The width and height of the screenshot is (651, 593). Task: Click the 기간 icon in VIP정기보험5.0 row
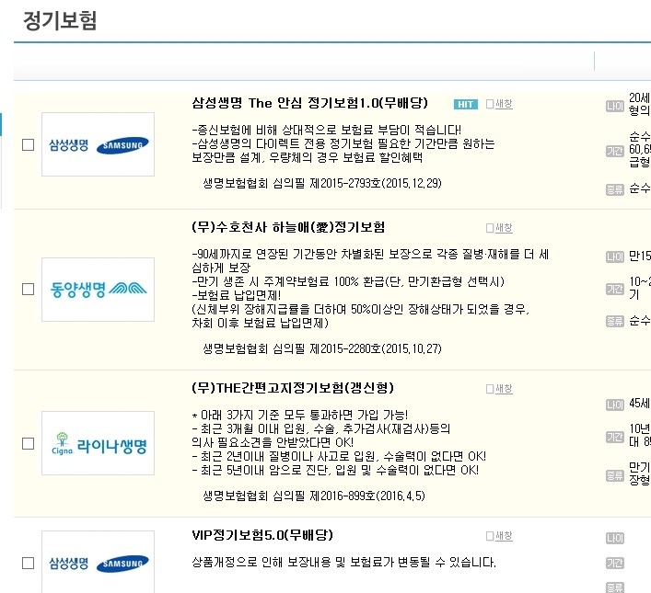pos(614,564)
